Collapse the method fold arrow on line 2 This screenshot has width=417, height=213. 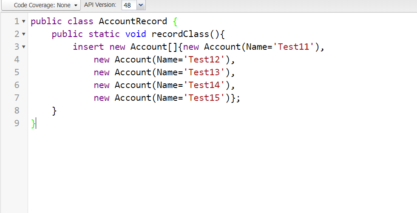pos(24,34)
